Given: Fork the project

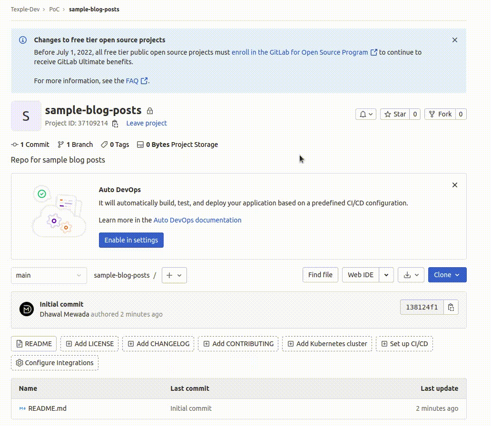Looking at the screenshot, I should [x=442, y=114].
